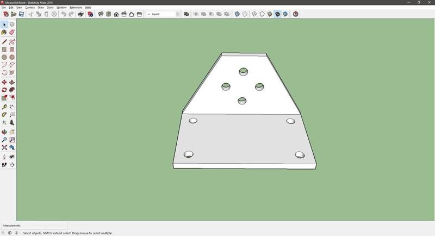
Task: Select the Position Camera tool
Action: coord(4,157)
